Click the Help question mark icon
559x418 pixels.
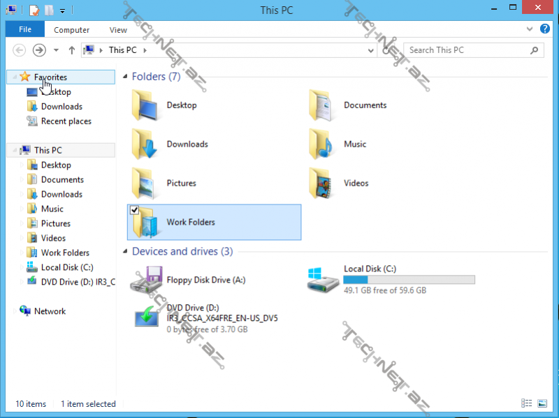(547, 29)
